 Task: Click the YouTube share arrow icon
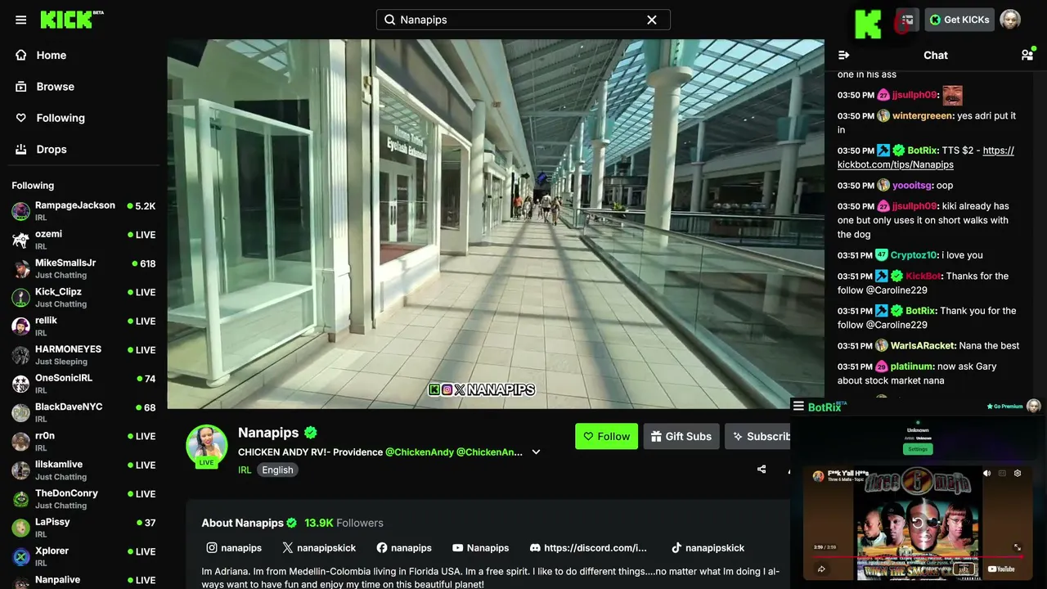tap(822, 569)
